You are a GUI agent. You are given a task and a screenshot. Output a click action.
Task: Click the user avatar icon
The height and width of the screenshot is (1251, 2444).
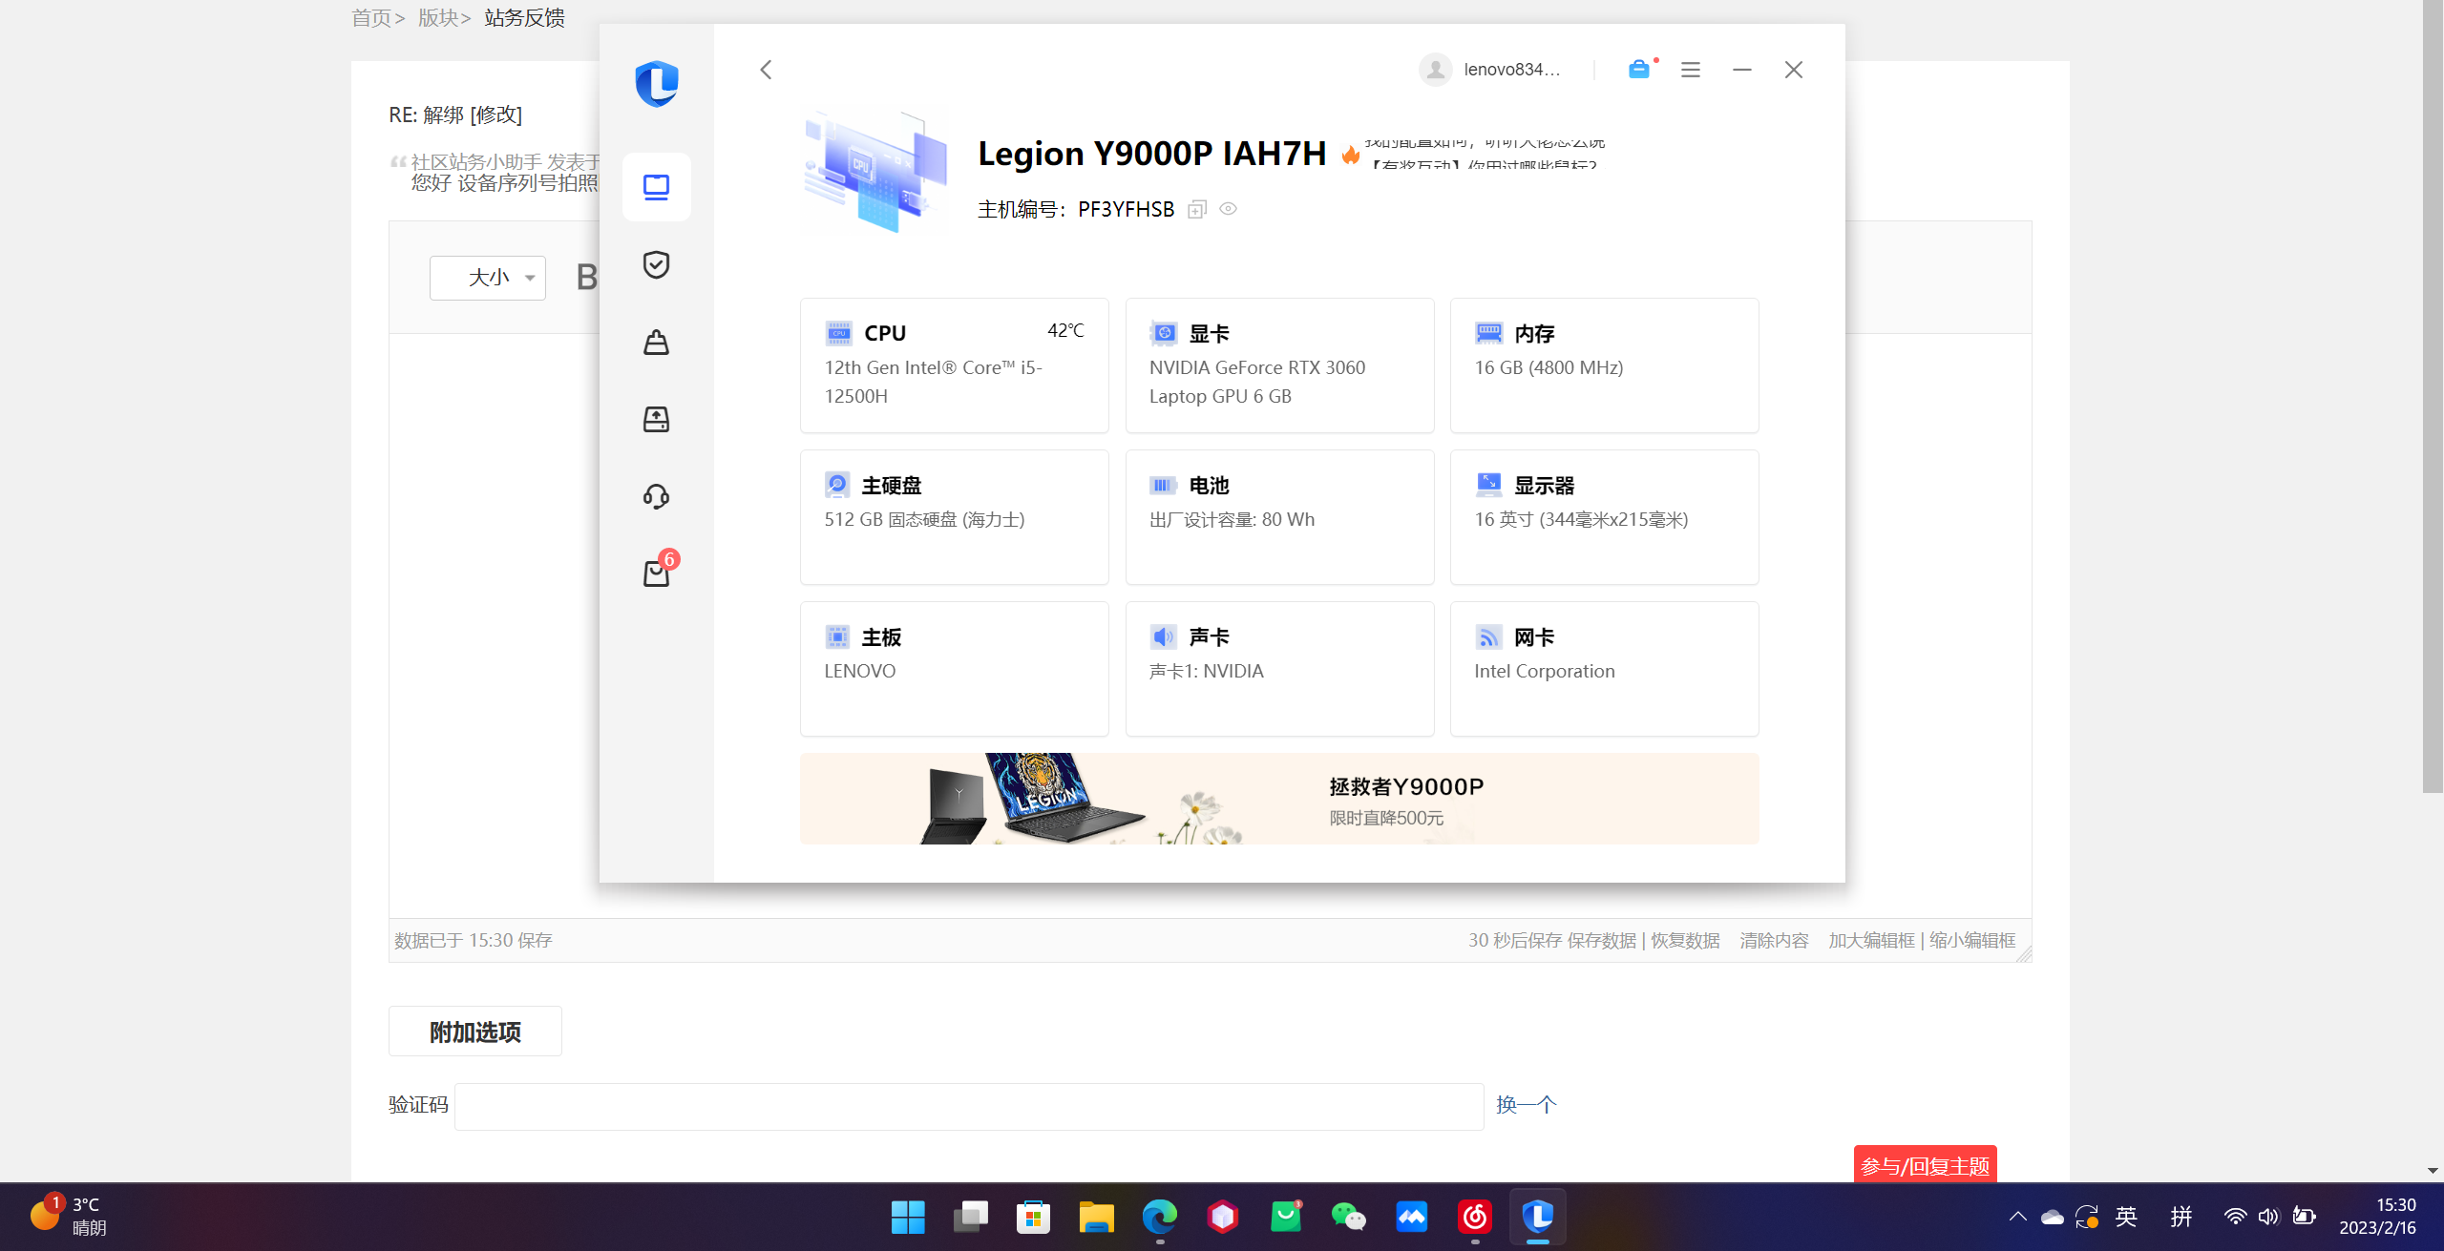pyautogui.click(x=1435, y=70)
